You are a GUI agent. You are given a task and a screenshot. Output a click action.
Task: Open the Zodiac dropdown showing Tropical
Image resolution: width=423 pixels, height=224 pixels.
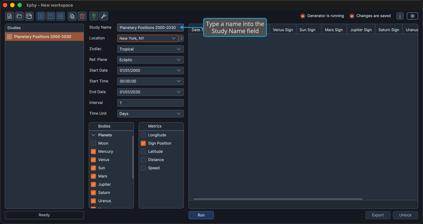[150, 49]
